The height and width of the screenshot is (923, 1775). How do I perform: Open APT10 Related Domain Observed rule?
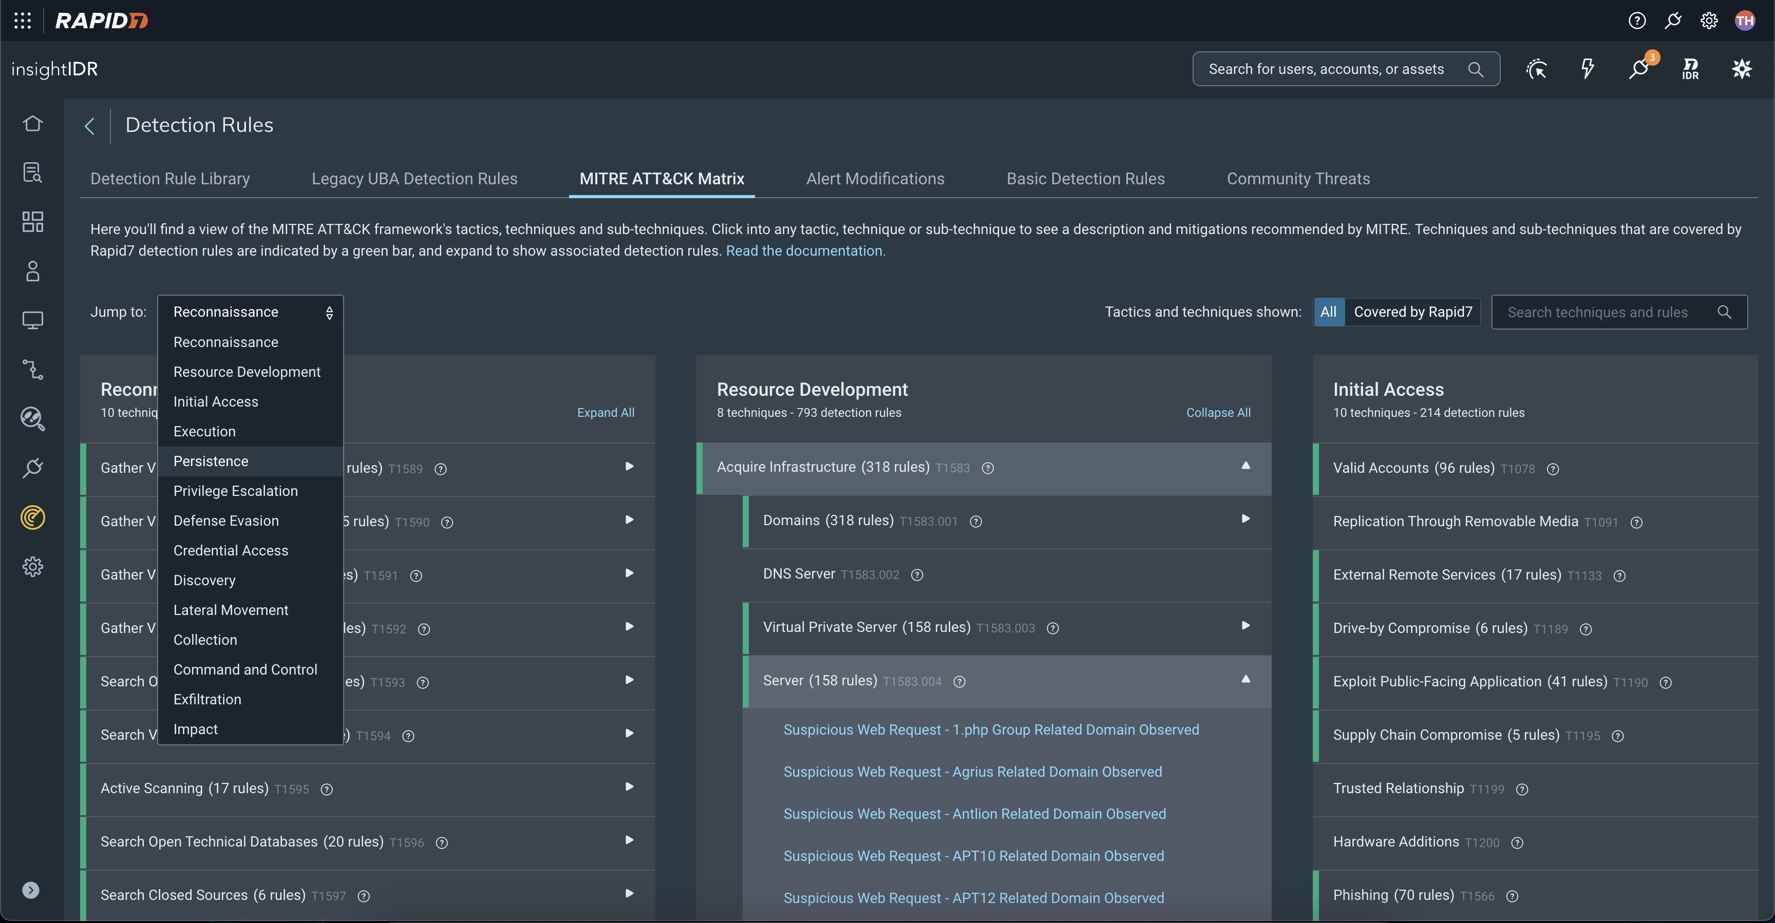click(x=974, y=856)
